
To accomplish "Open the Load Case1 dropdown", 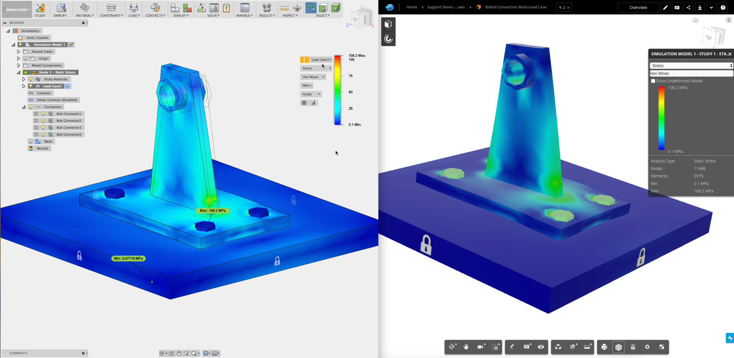I will click(321, 60).
